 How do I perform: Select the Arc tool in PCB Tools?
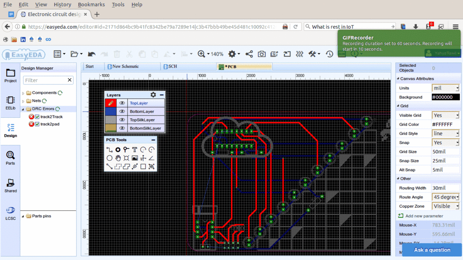click(142, 149)
